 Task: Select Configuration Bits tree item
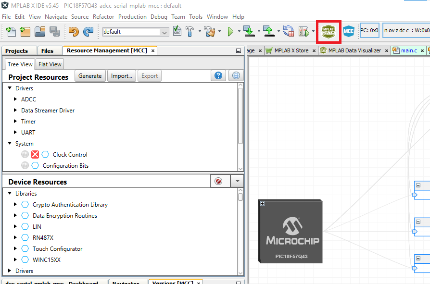point(65,165)
